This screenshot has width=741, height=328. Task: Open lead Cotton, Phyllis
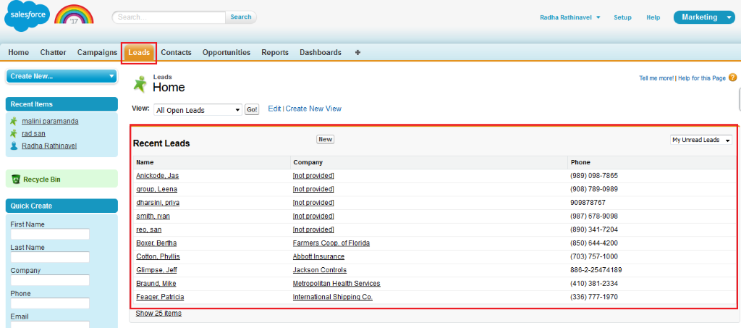tap(158, 256)
